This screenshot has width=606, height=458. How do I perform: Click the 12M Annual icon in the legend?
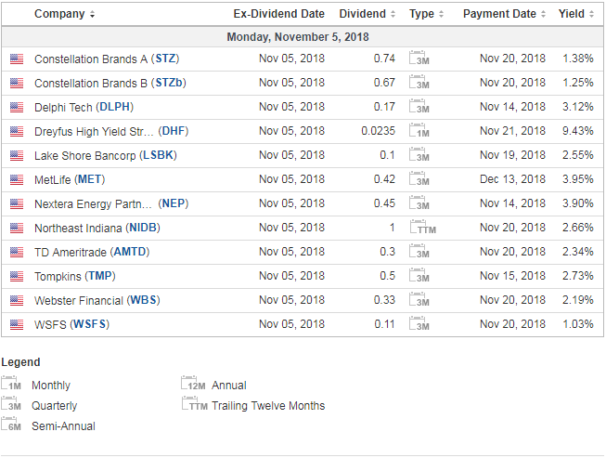tap(193, 384)
